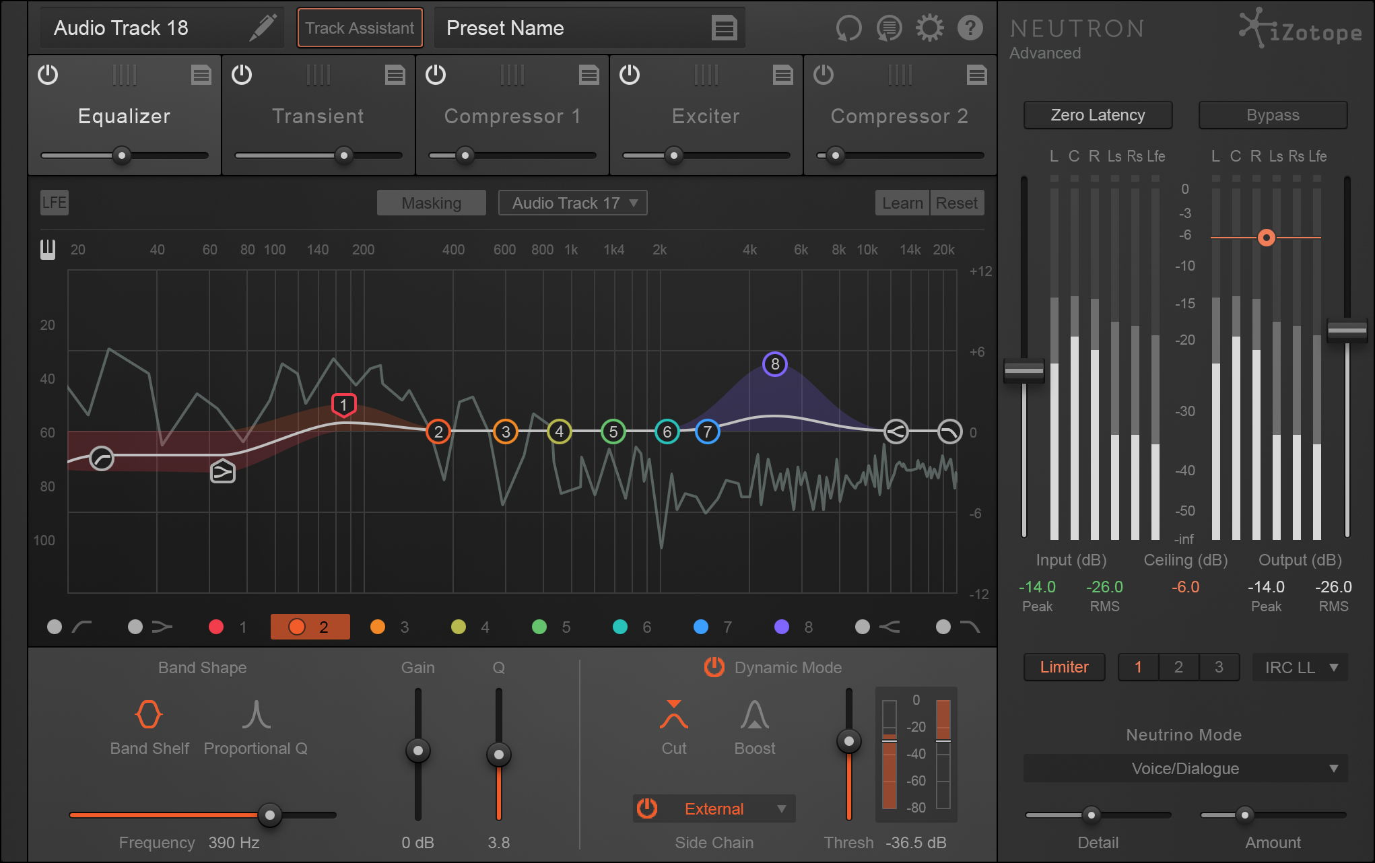1375x863 pixels.
Task: Open the preset list icon beside Preset Name
Action: 725,28
